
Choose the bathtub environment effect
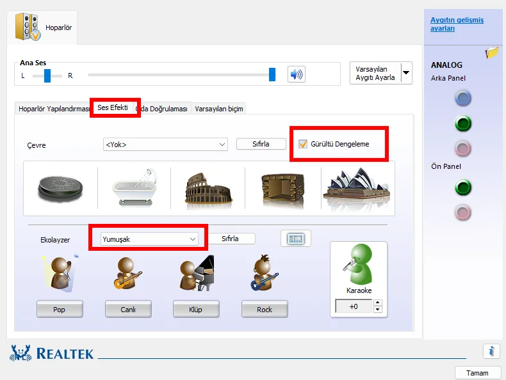tap(135, 187)
